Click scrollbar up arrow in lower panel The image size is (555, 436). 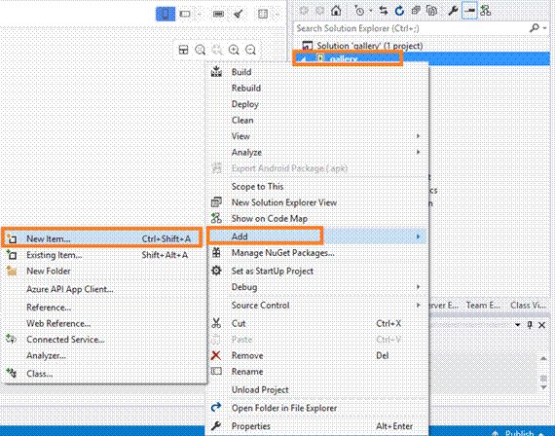tap(543, 358)
